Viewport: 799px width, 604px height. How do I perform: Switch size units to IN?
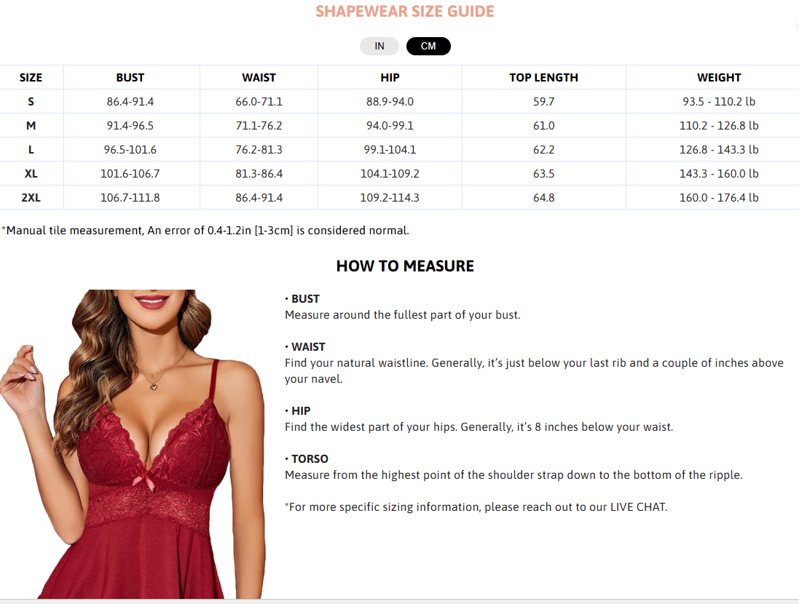379,46
